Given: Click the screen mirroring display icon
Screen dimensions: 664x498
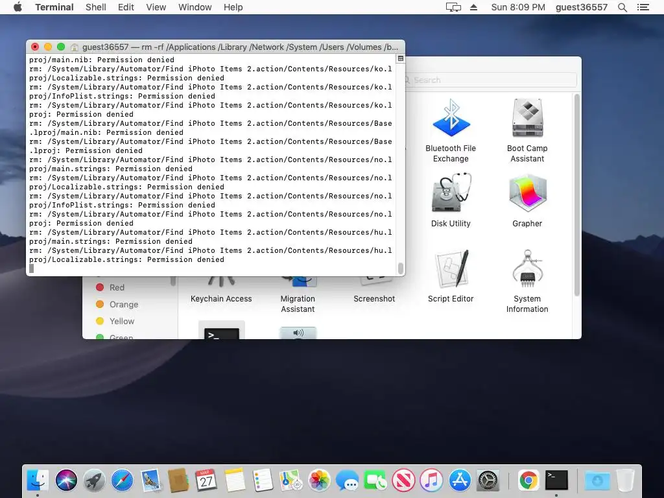Looking at the screenshot, I should pyautogui.click(x=453, y=7).
